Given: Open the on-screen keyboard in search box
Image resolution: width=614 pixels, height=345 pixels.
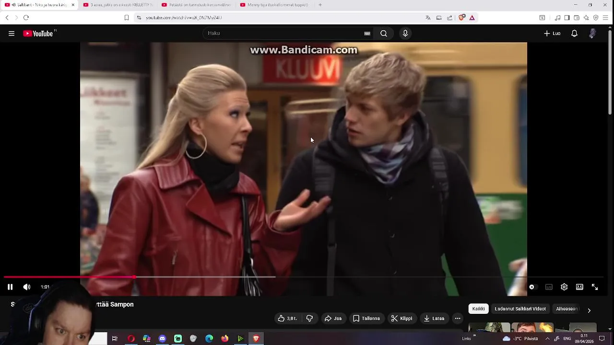Looking at the screenshot, I should pos(367,34).
